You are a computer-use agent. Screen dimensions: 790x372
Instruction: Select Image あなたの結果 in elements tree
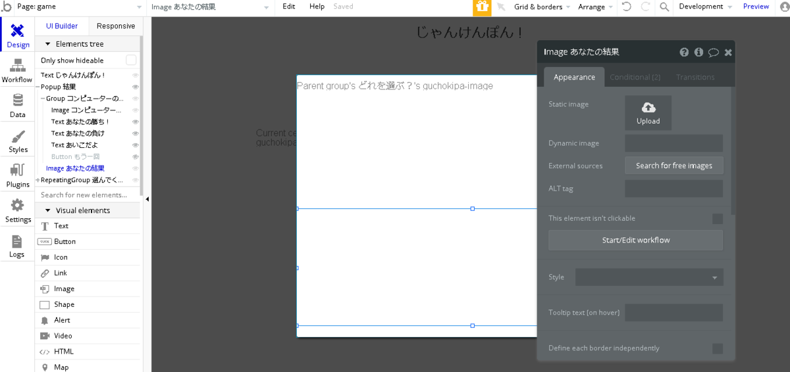75,168
